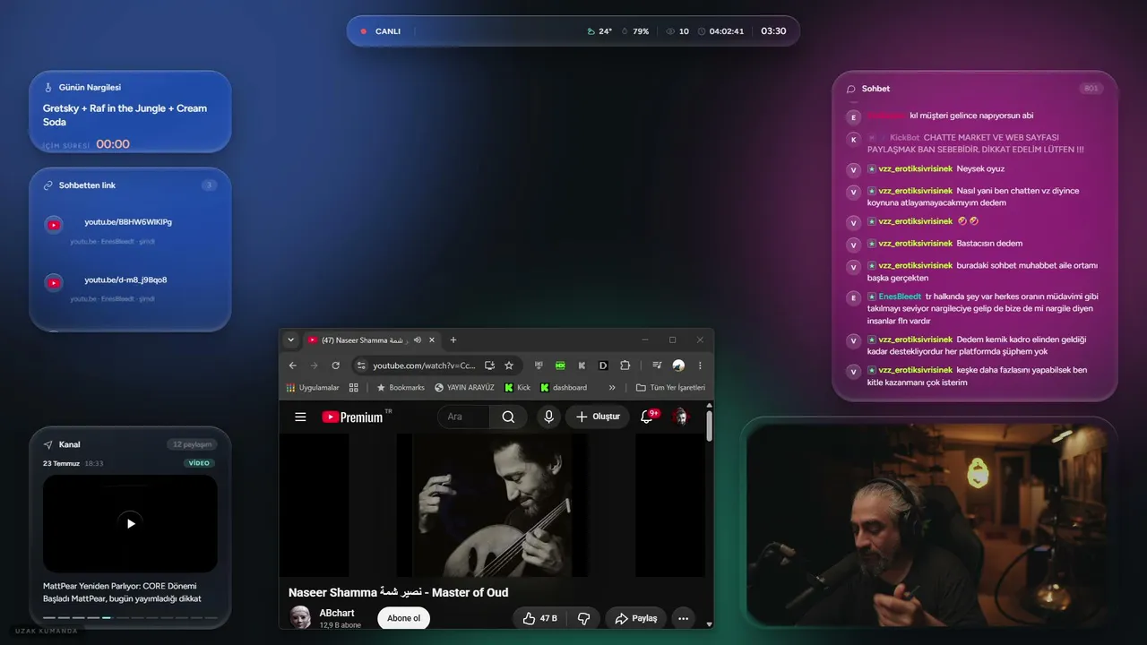Open the Tüm Yer İşaretleri folder
Screen dimensions: 1147x645
[670, 388]
